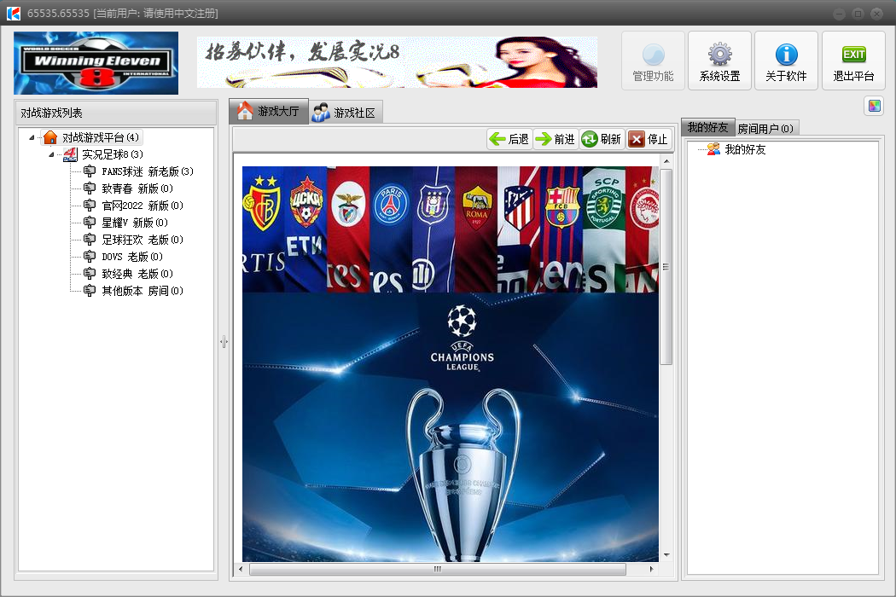Collapse the 对战游戏平台 (4) tree node
The width and height of the screenshot is (896, 597).
(x=32, y=137)
